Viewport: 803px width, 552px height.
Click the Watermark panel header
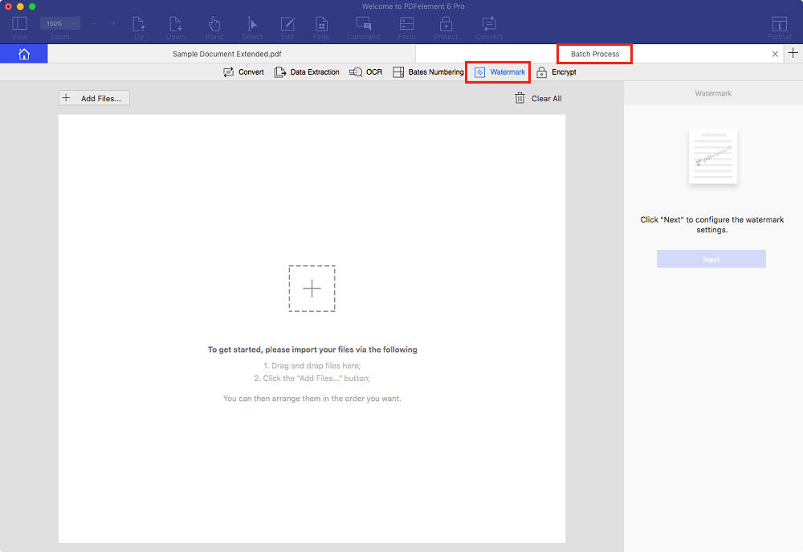pos(713,93)
